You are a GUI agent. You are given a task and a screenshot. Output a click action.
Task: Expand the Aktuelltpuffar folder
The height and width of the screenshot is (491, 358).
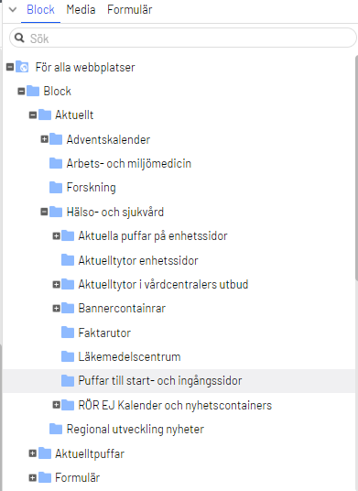point(33,453)
